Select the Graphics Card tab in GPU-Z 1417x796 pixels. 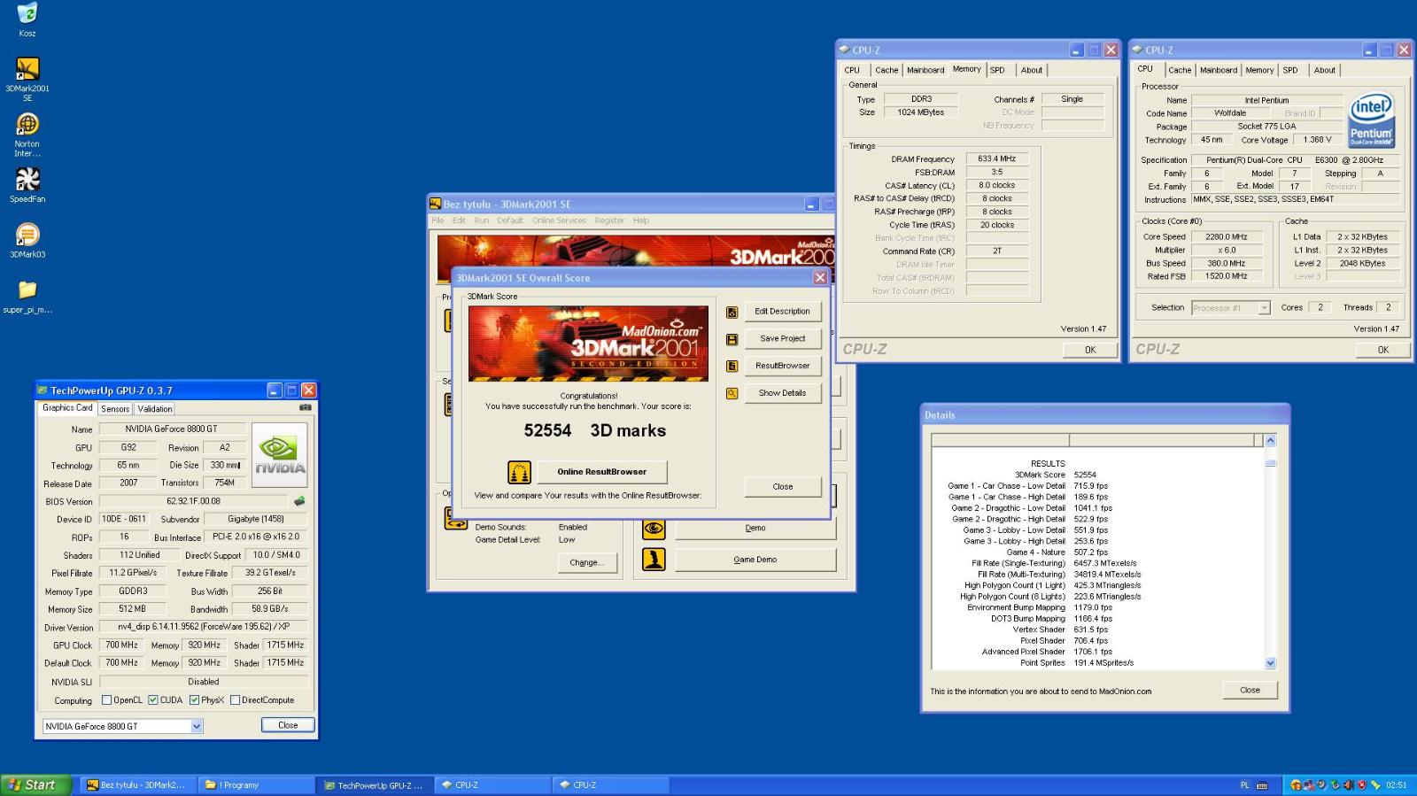[x=67, y=408]
